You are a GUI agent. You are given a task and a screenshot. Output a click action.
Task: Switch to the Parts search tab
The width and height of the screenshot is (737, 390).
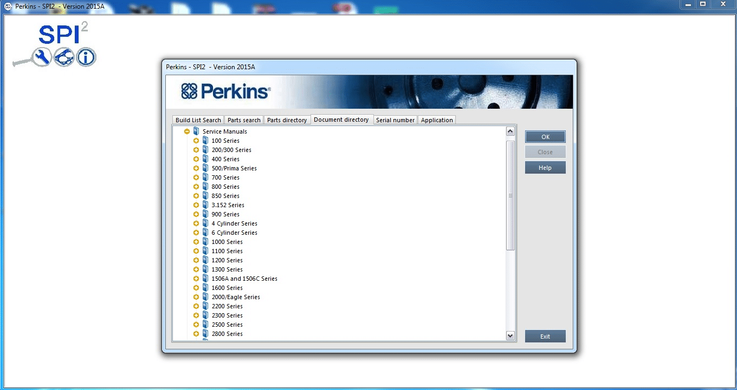click(244, 120)
